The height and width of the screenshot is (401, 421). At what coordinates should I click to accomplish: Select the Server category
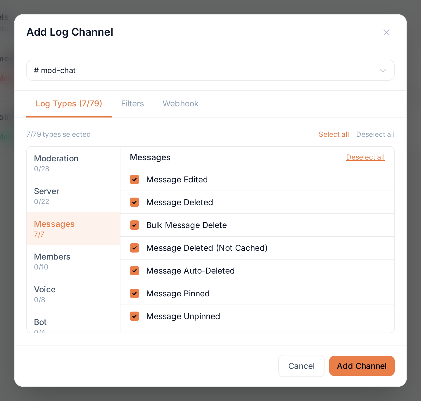73,196
